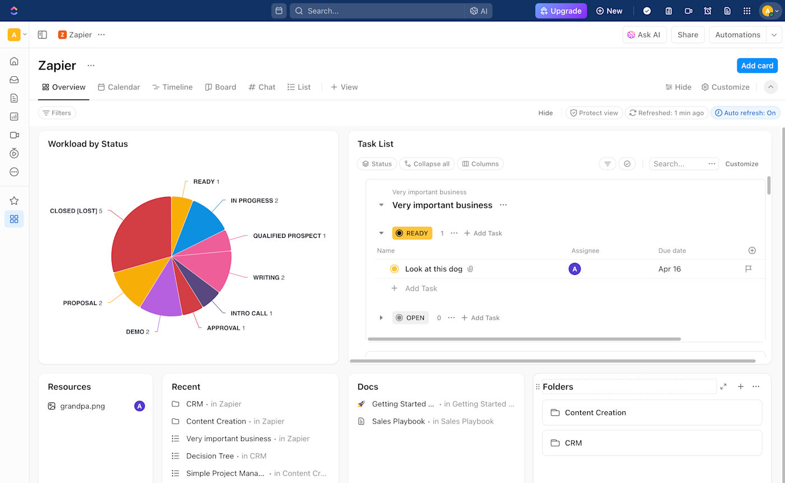This screenshot has height=483, width=785.
Task: Switch to the Chat tab
Action: tap(262, 87)
